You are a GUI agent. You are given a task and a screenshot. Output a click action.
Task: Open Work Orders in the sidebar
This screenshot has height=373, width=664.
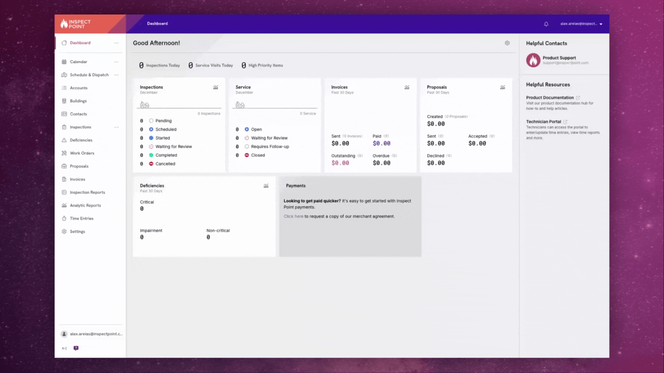coord(82,153)
